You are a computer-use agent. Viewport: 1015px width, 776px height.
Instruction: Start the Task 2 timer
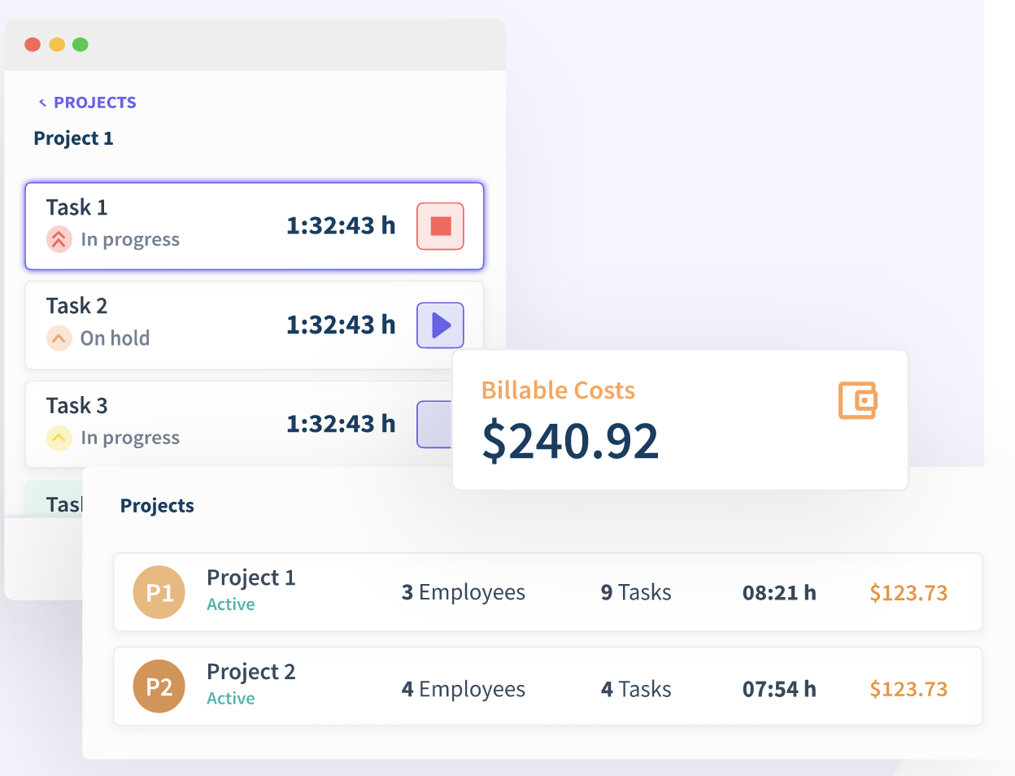(x=440, y=325)
